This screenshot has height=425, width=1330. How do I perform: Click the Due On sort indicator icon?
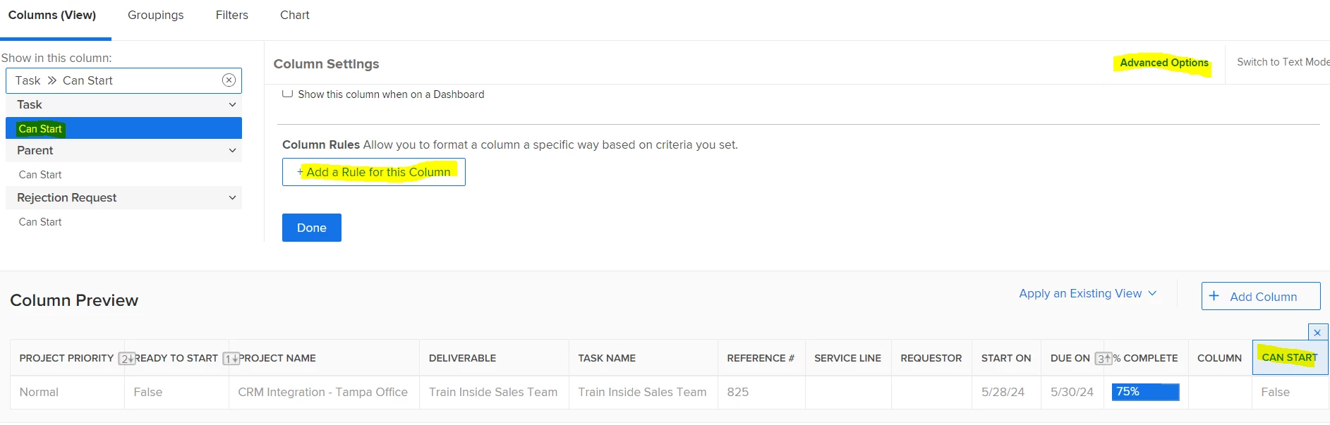1103,359
